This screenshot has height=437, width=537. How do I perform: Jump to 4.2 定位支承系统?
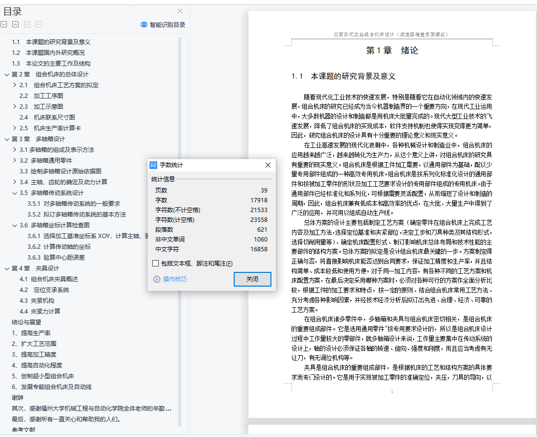click(44, 290)
